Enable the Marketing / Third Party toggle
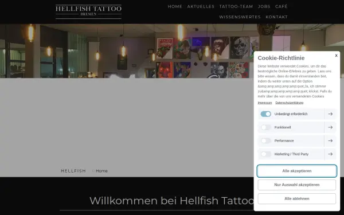The image size is (344, 215). (265, 154)
